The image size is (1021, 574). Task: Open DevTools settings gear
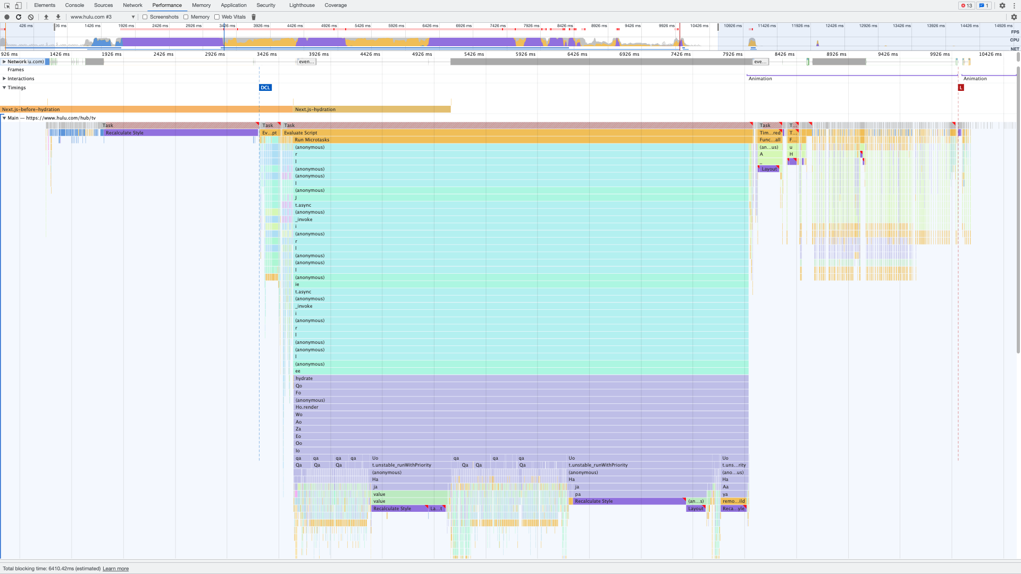[1002, 6]
